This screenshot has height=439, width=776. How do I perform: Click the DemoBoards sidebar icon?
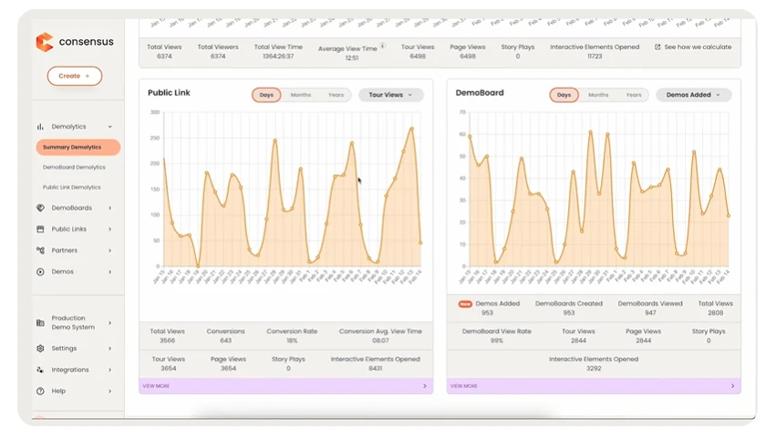tap(41, 207)
